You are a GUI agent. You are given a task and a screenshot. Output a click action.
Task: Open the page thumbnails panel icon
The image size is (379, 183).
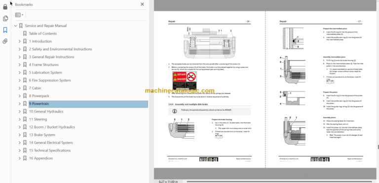(x=5, y=18)
